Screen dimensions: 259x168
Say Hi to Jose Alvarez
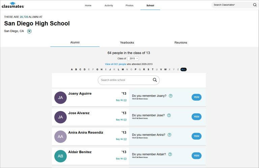coord(121,120)
